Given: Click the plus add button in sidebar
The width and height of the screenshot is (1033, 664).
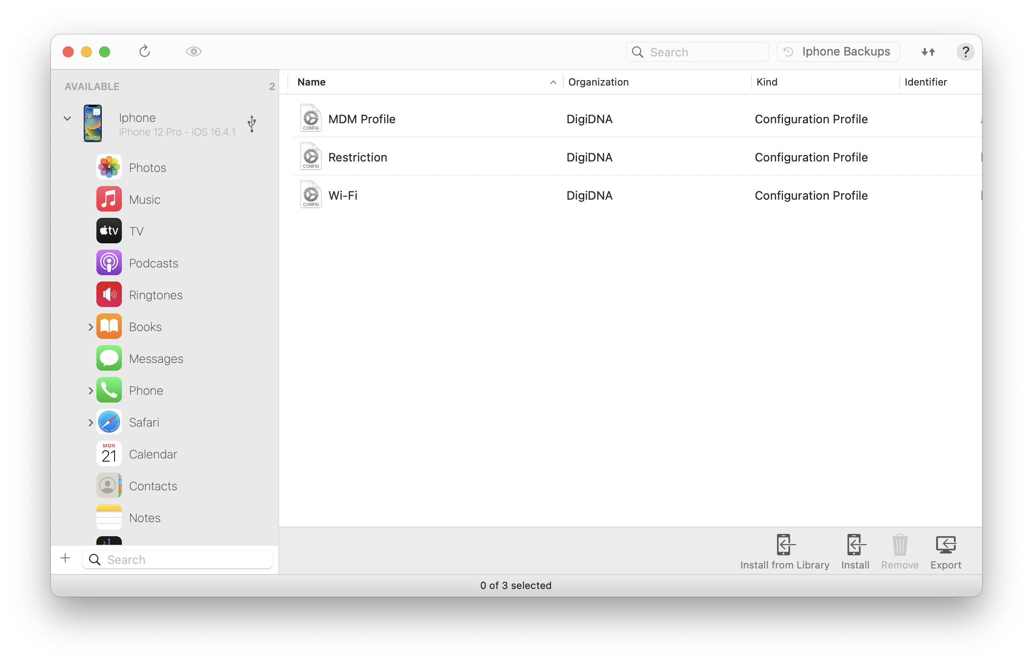Looking at the screenshot, I should click(x=65, y=558).
